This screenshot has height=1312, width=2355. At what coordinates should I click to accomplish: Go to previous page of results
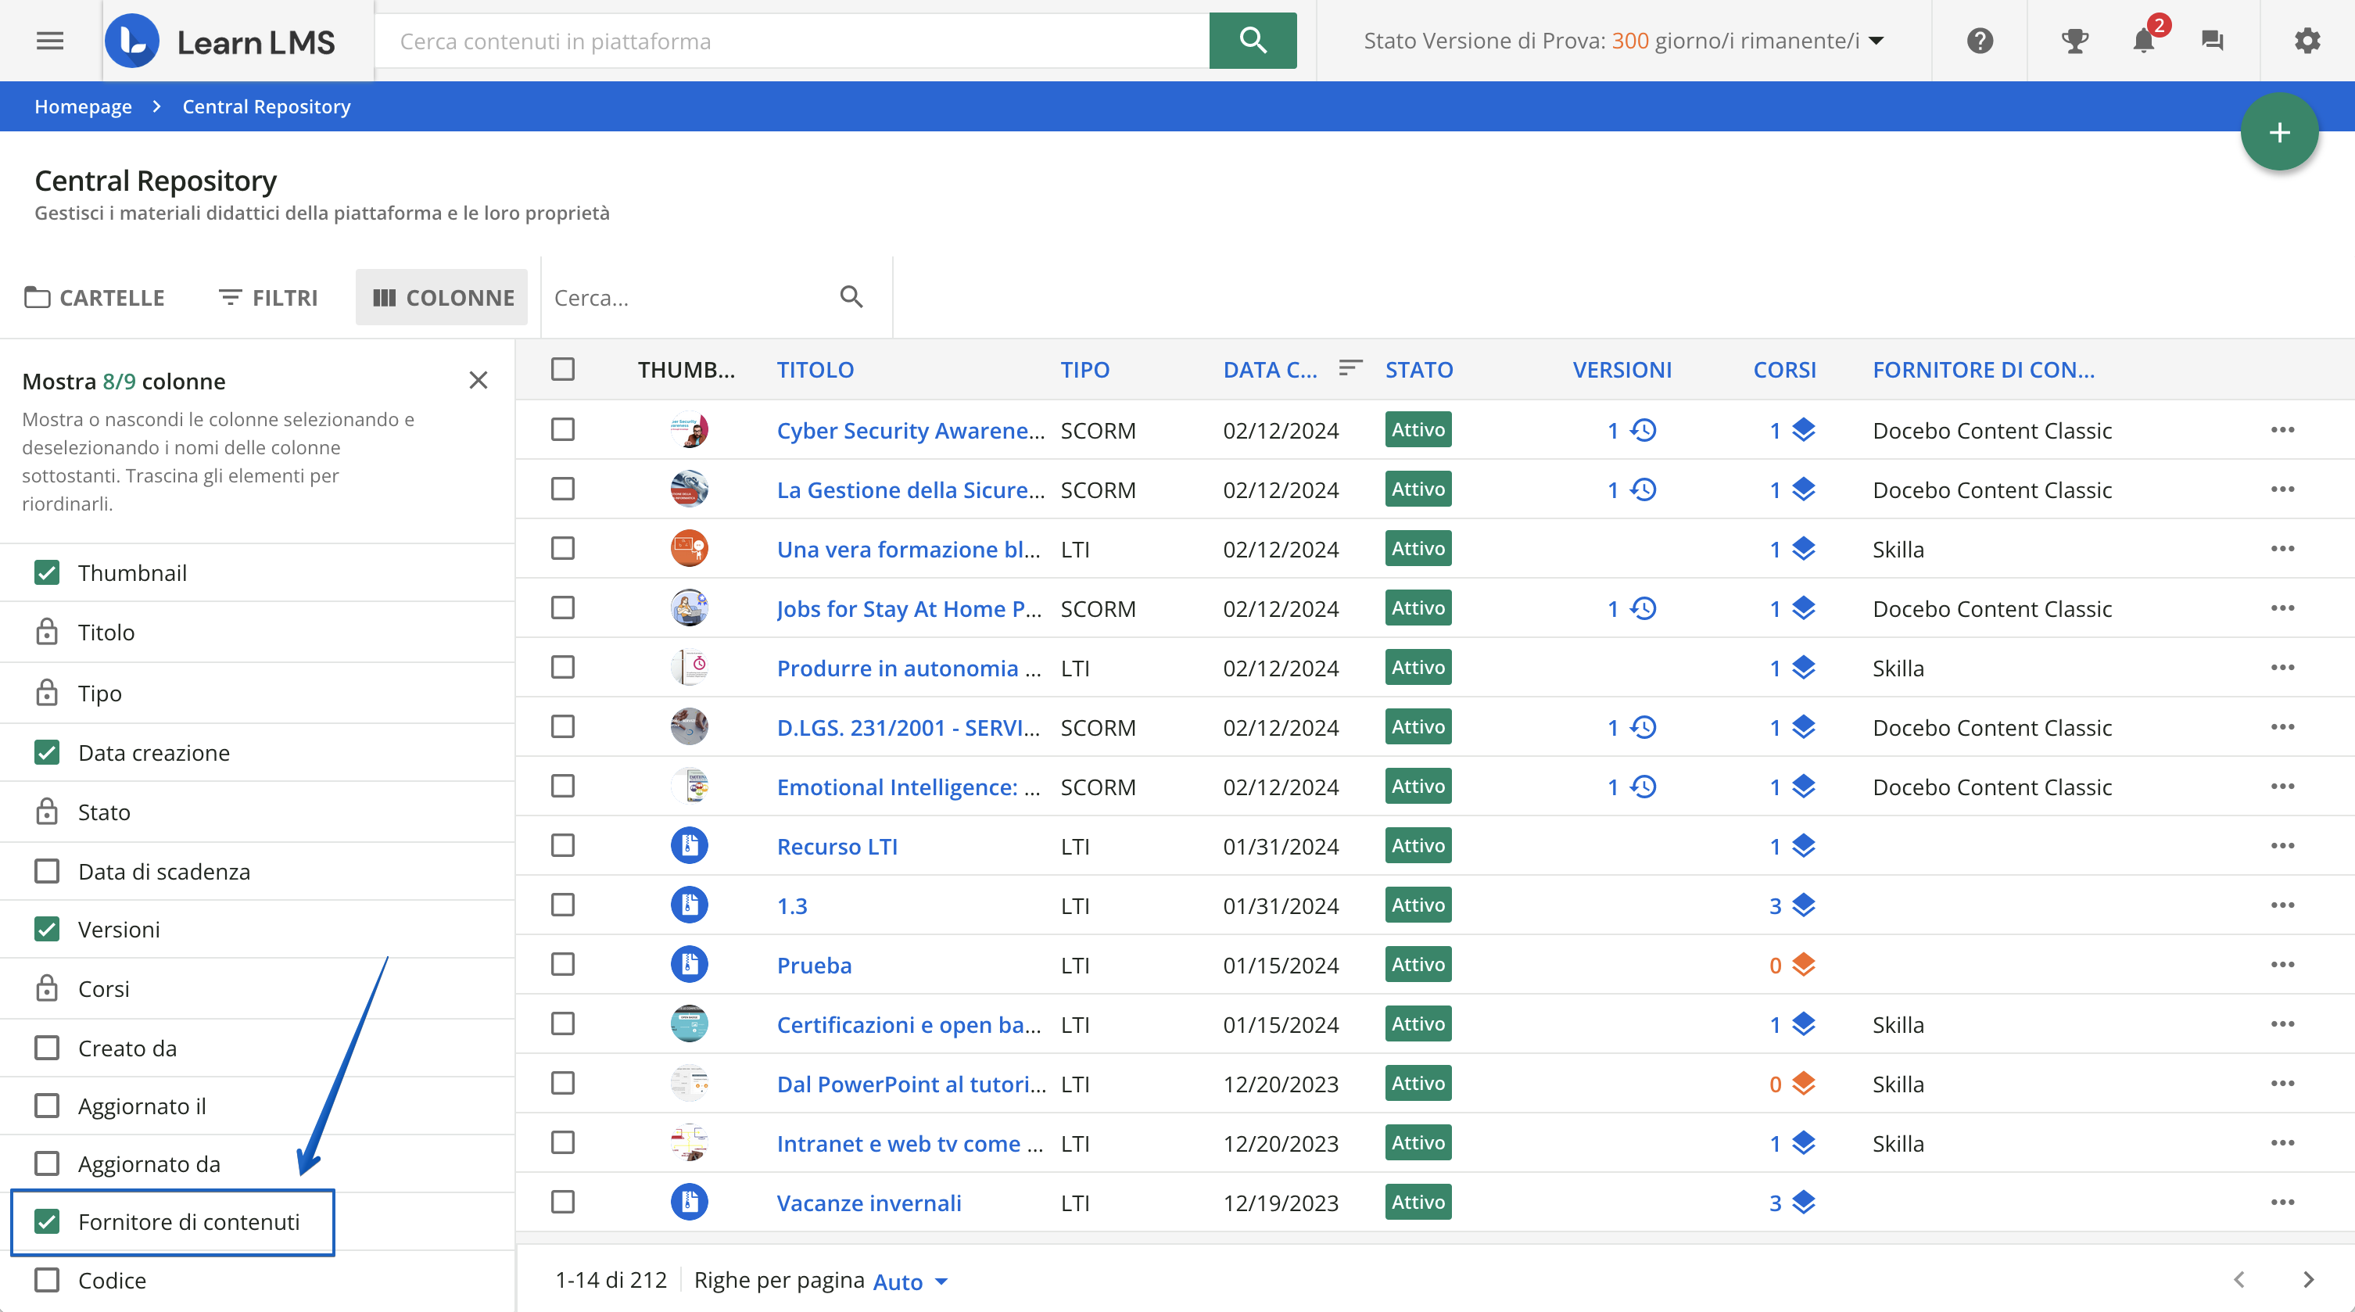pos(2239,1280)
